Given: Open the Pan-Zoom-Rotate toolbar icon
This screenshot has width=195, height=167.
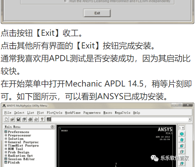Looking at the screenshot, I should tap(24, 119).
